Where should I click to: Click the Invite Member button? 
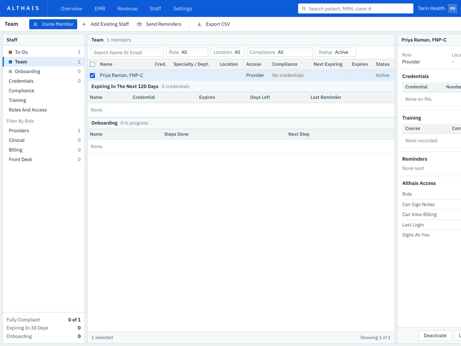pos(53,24)
